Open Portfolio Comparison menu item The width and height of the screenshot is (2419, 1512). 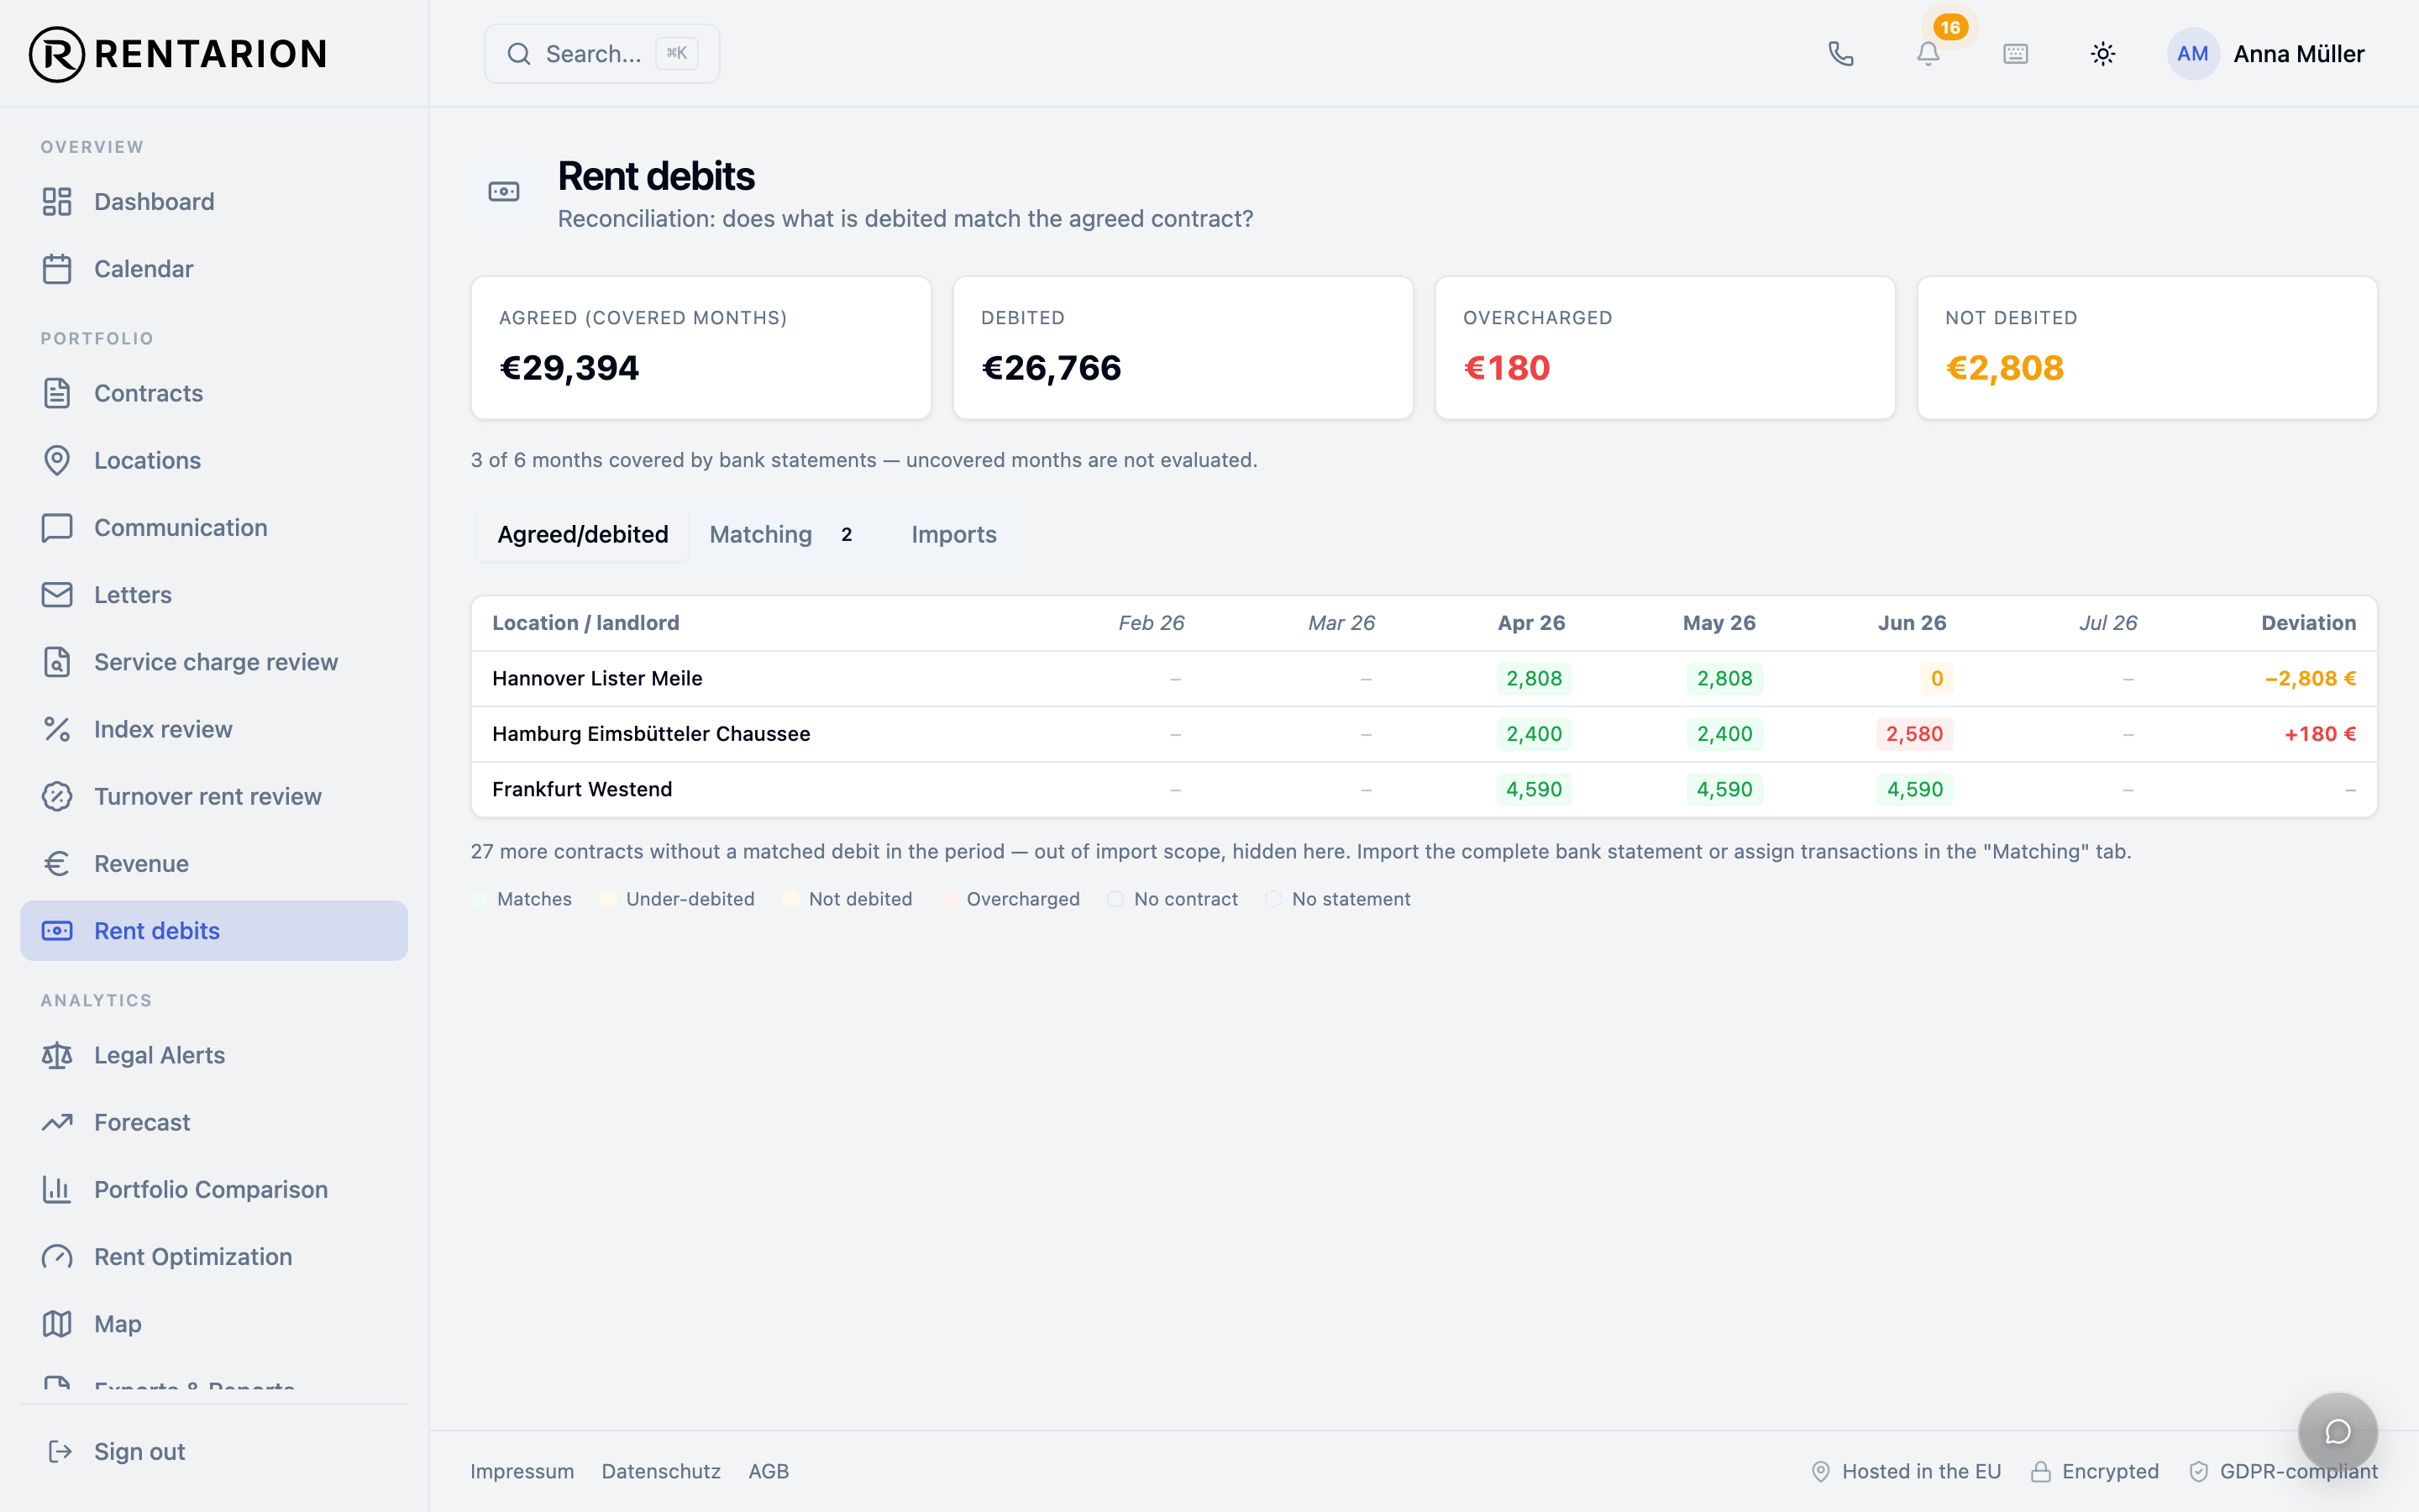(x=214, y=1190)
